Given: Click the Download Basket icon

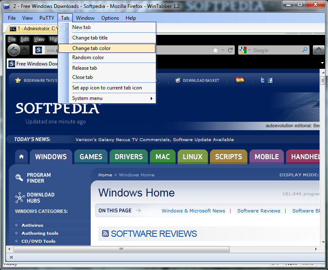Looking at the screenshot, I should [178, 81].
